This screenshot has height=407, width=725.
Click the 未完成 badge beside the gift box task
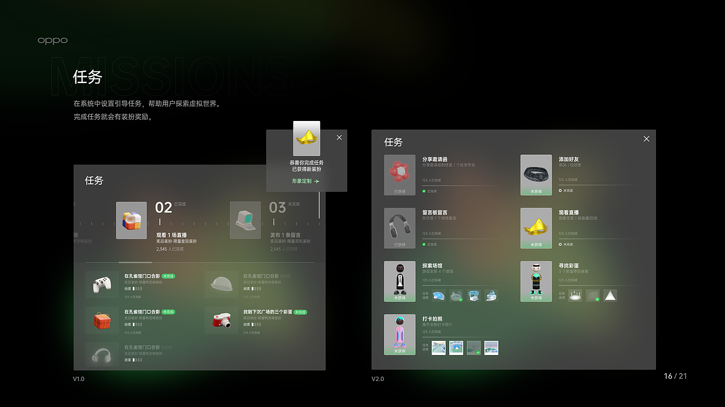(168, 312)
